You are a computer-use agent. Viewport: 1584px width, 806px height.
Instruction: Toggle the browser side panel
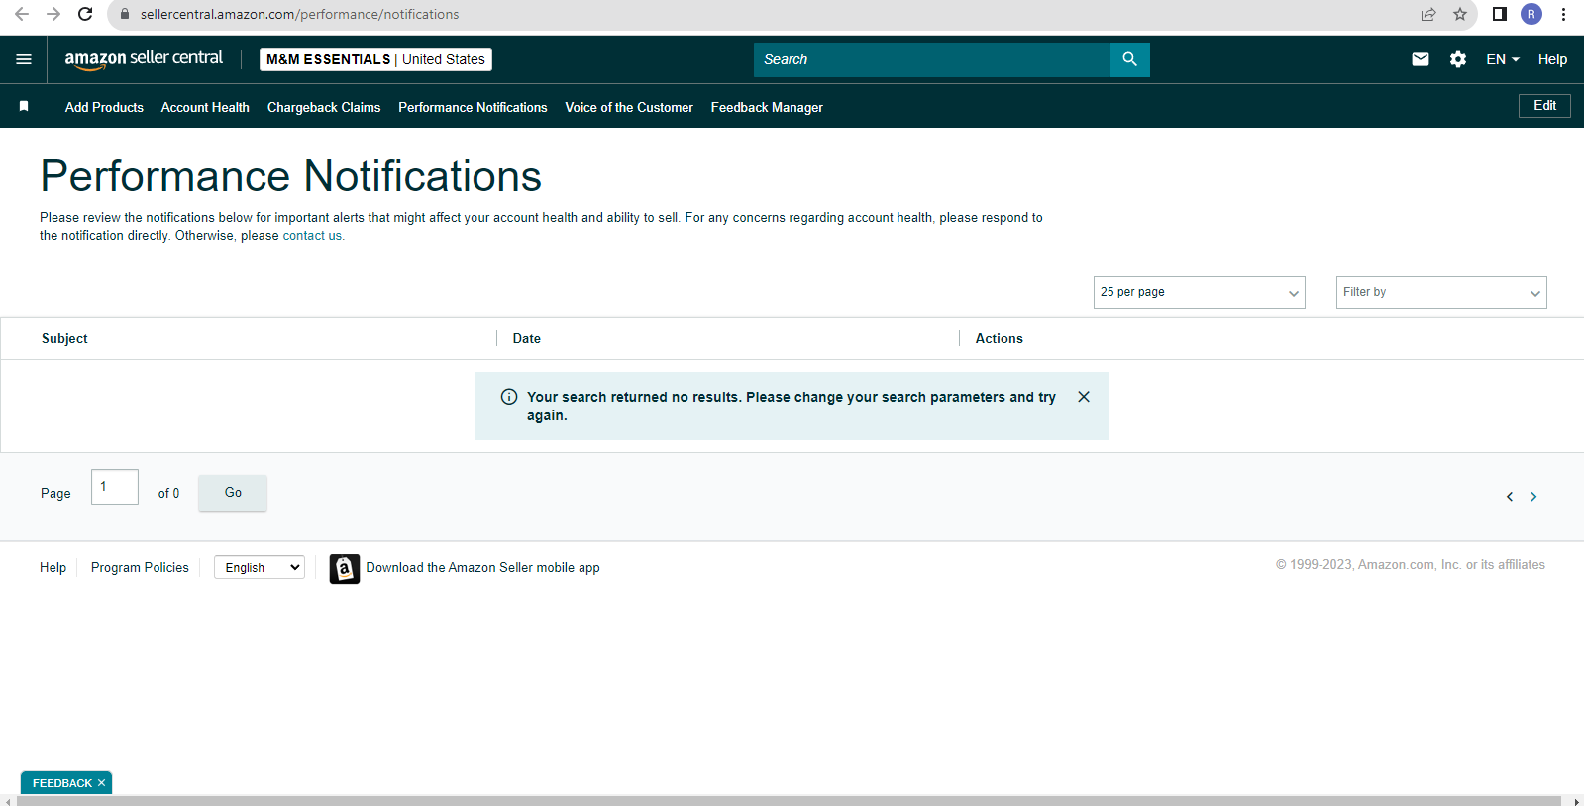pos(1500,14)
